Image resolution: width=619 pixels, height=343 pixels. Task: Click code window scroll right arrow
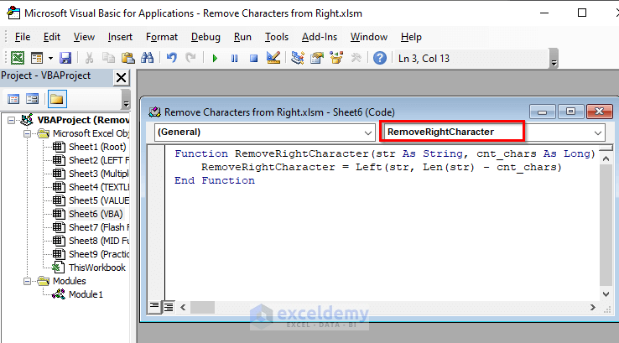tap(592, 307)
